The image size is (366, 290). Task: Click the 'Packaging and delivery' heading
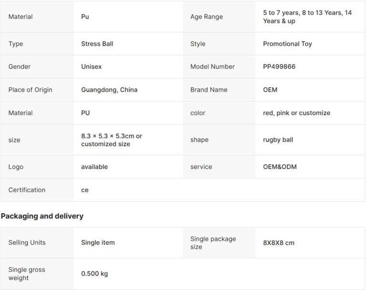pos(42,216)
